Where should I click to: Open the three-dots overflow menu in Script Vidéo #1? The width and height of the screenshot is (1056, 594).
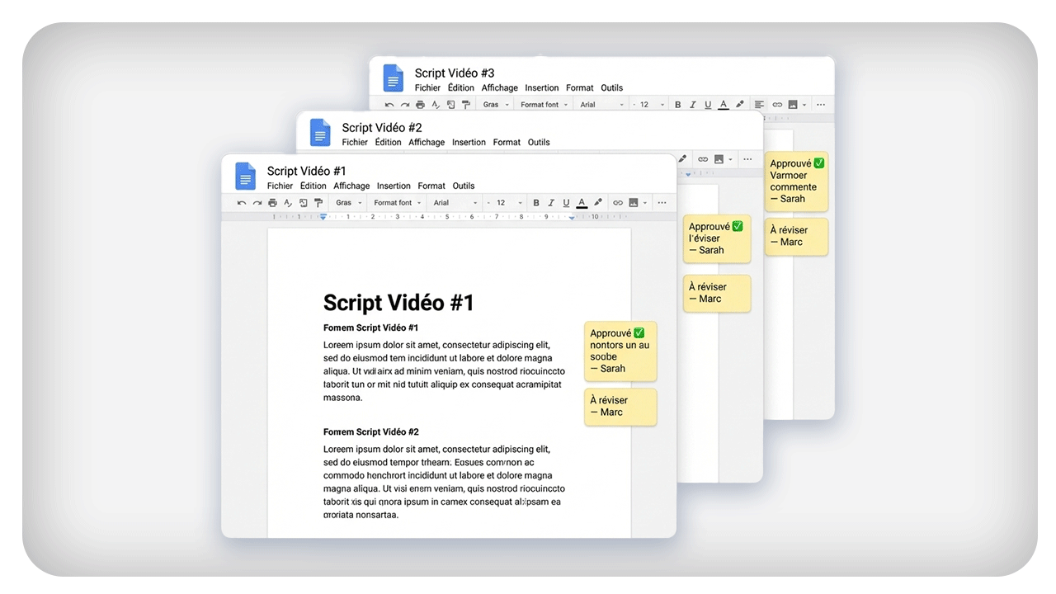pyautogui.click(x=662, y=203)
